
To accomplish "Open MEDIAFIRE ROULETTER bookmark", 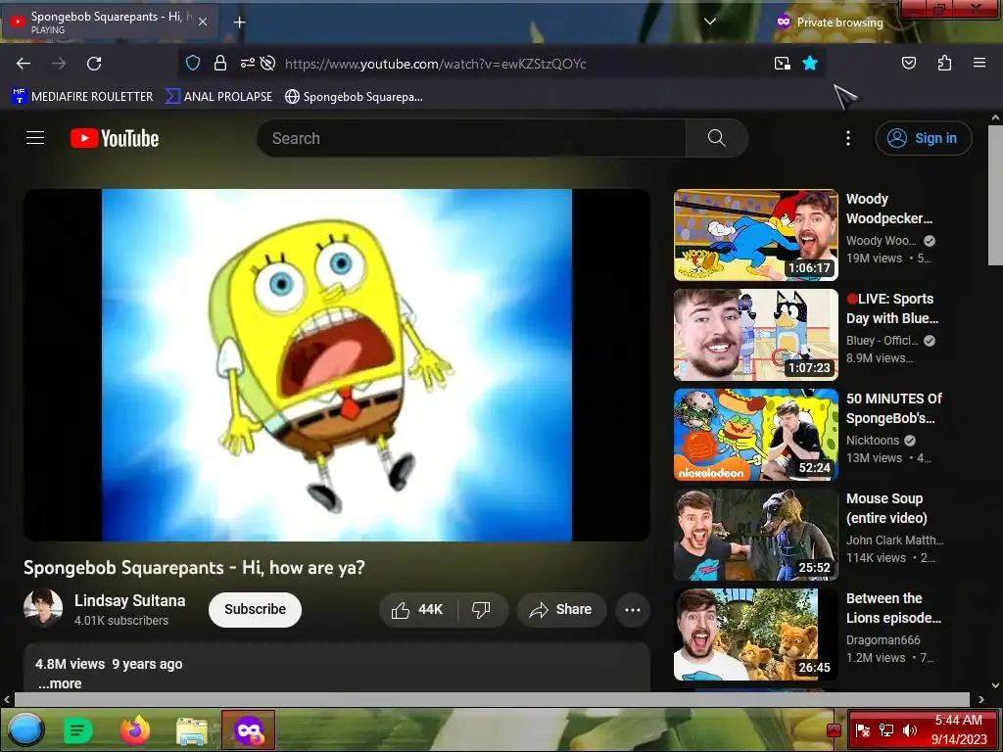I will [x=82, y=97].
